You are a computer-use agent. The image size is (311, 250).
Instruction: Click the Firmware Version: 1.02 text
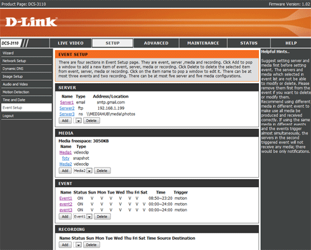(289, 4)
